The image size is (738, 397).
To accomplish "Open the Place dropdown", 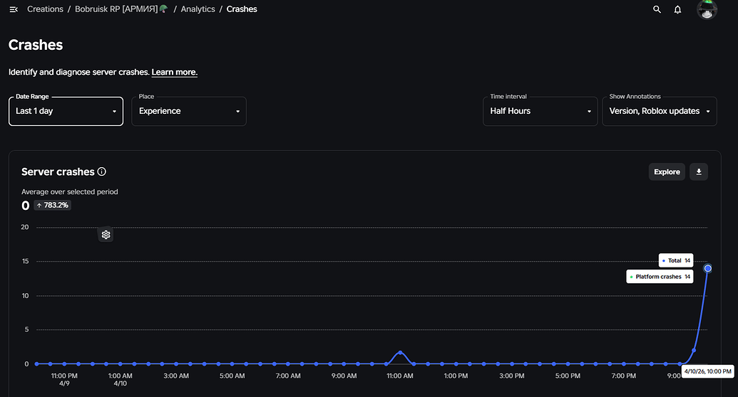I will [189, 112].
